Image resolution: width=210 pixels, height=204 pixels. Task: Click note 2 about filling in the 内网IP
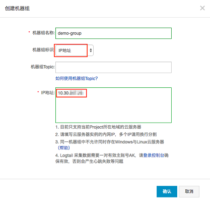tap(106, 134)
